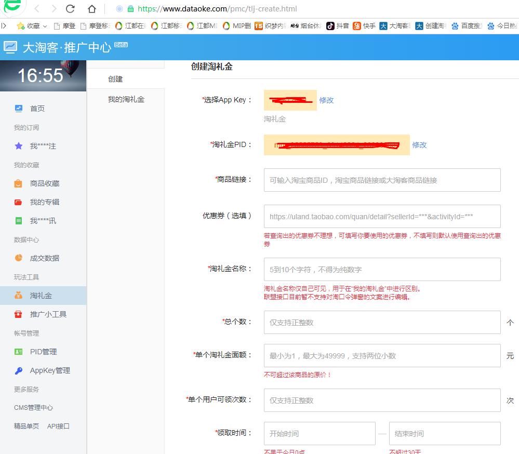Click the 总个数 input field
Image resolution: width=519 pixels, height=454 pixels.
click(382, 322)
